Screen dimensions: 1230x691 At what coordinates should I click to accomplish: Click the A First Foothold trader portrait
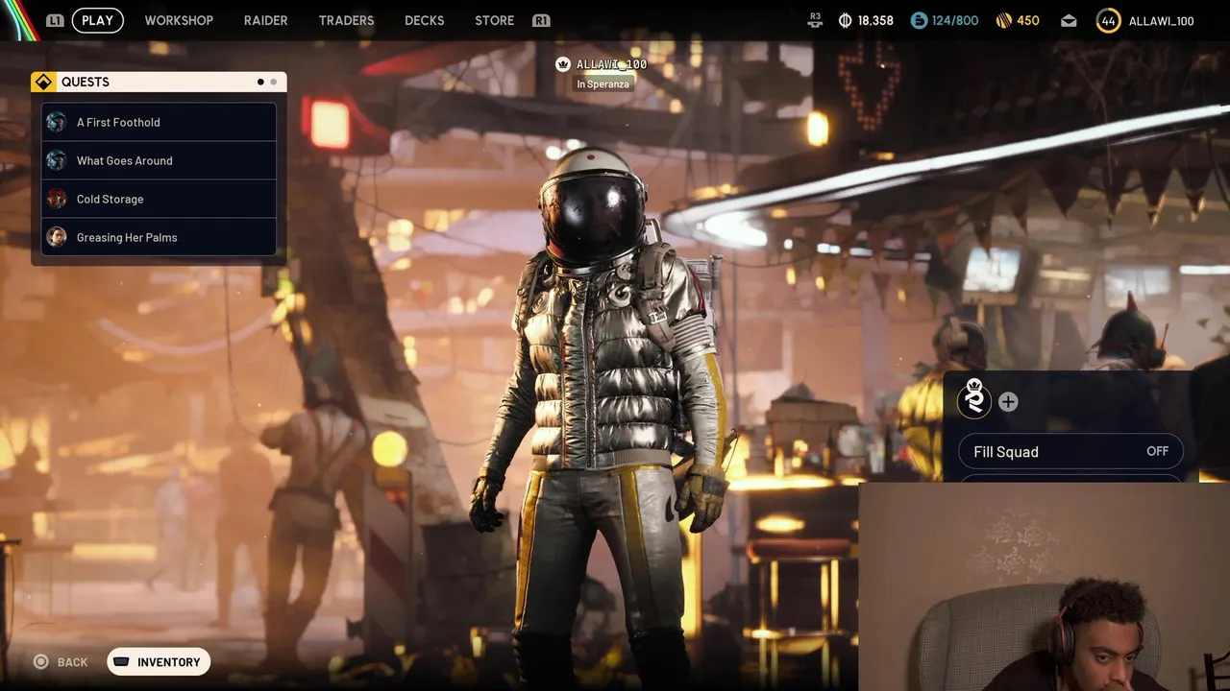tap(57, 122)
